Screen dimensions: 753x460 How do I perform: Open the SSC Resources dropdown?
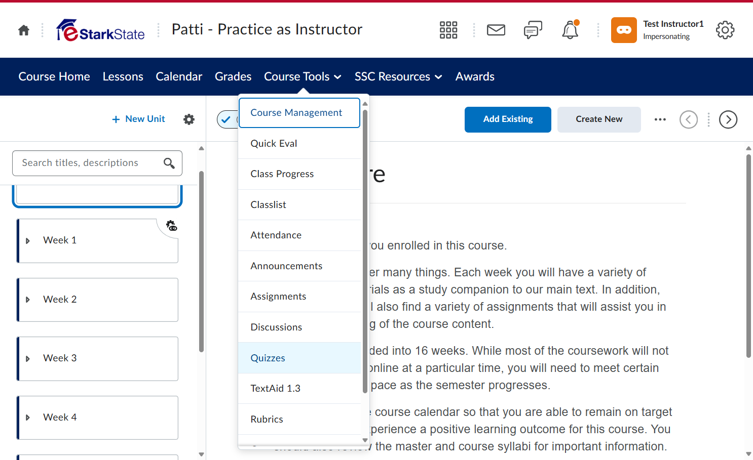[x=398, y=76]
